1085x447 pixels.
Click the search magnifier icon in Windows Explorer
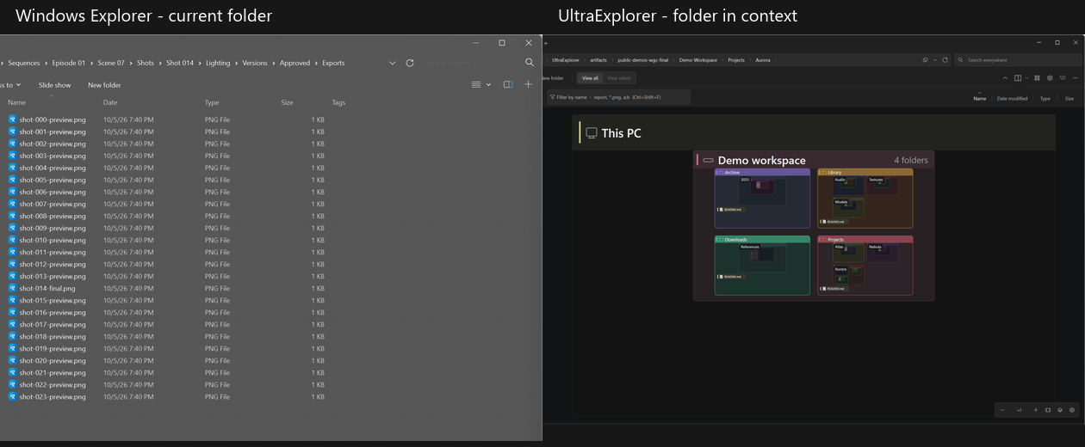click(x=529, y=63)
